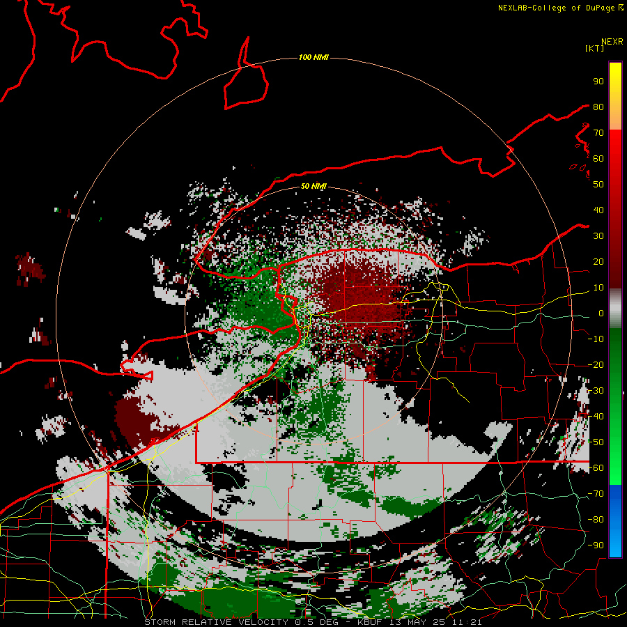This screenshot has width=627, height=627.
Task: Click the -60 value on the velocity scale
Action: point(596,468)
